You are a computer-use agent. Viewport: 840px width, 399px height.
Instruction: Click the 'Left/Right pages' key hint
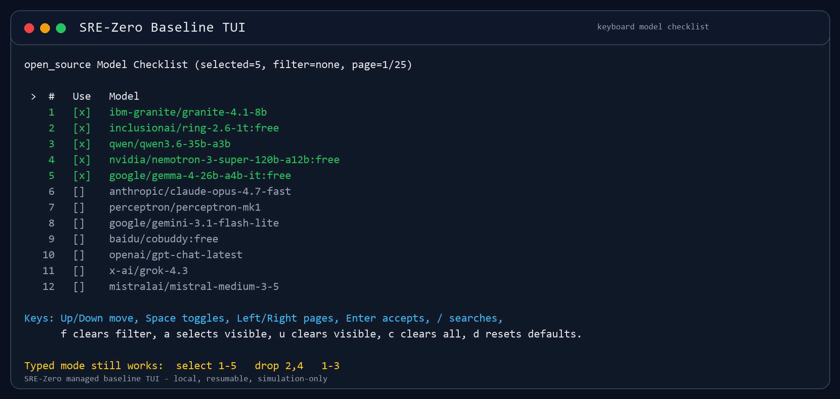288,318
